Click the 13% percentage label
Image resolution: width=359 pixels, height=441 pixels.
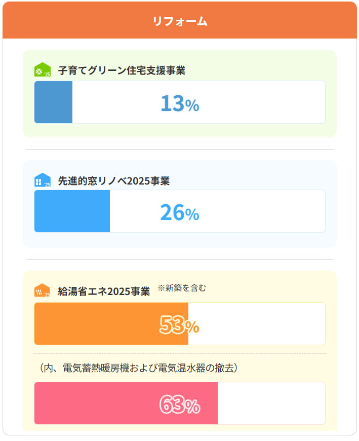[179, 104]
